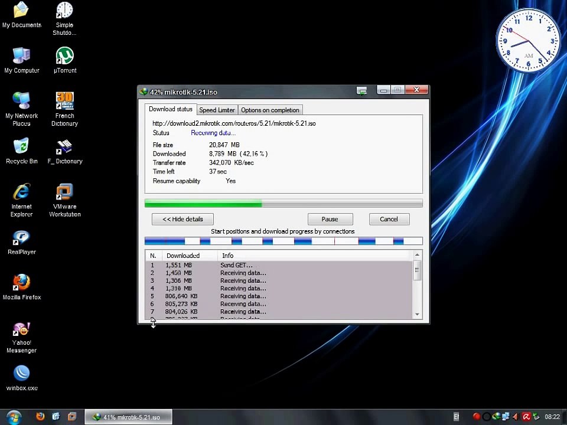Select connection row 7 with 804,026 KB
This screenshot has width=567, height=425.
click(279, 312)
